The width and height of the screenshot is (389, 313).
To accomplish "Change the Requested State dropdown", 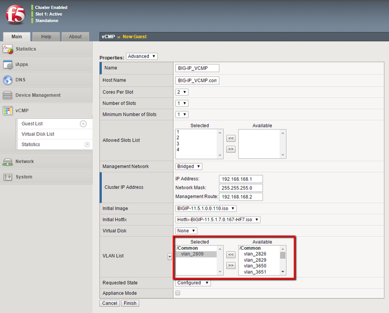I will [193, 283].
